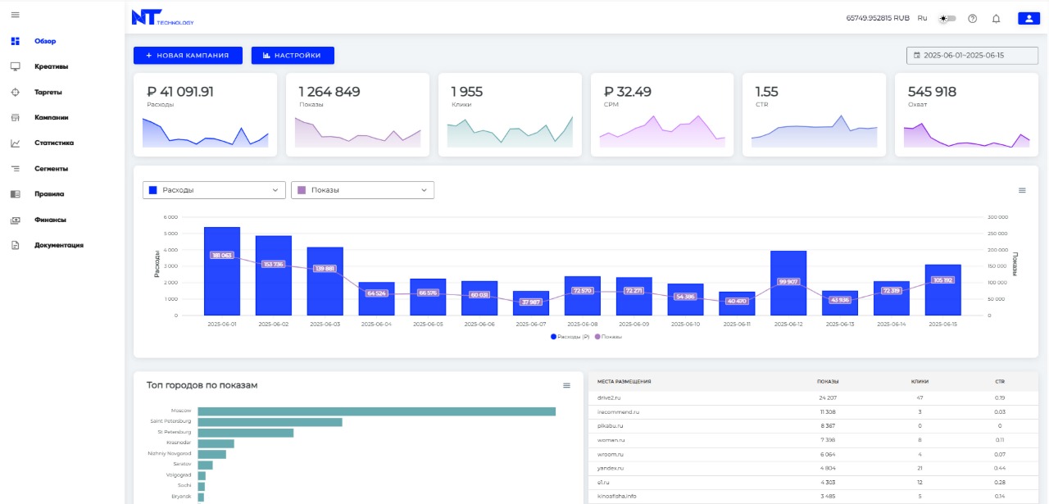Click the Креативы monitor icon
Image resolution: width=1049 pixels, height=504 pixels.
tap(15, 66)
